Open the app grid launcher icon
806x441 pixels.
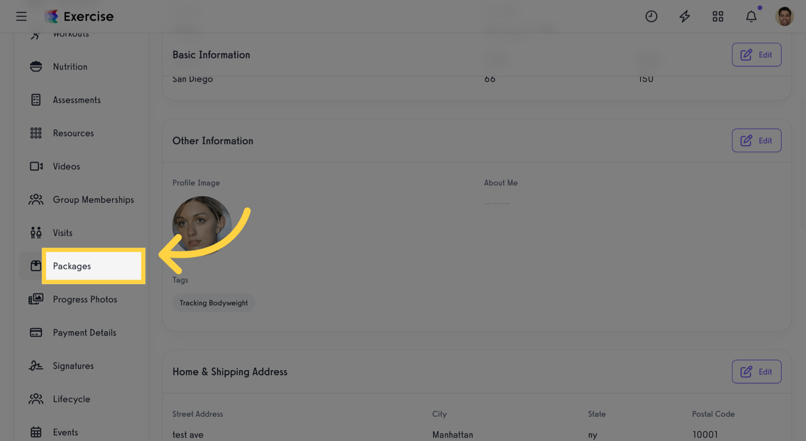[717, 16]
